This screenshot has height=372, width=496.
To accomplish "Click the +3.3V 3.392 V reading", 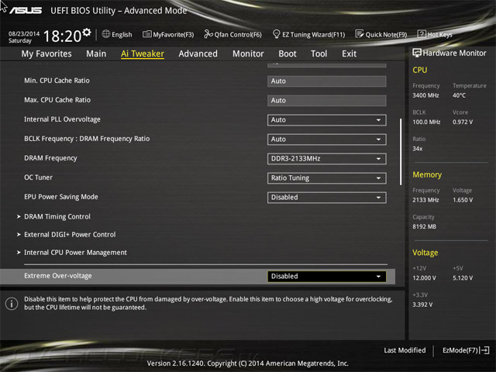I will click(422, 305).
